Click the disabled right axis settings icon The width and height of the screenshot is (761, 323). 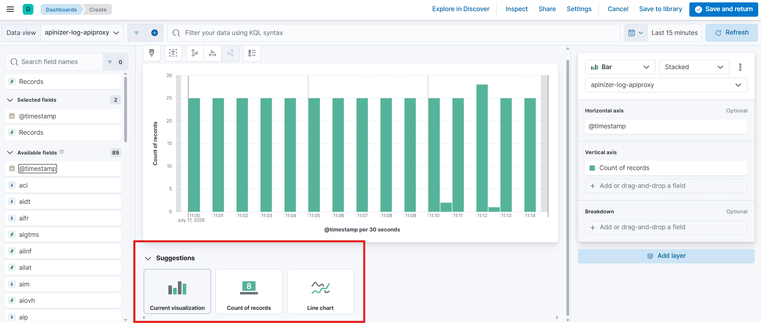pyautogui.click(x=230, y=53)
